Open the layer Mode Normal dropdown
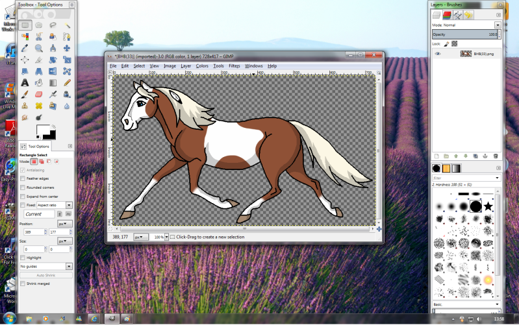519x327 pixels. coord(498,25)
